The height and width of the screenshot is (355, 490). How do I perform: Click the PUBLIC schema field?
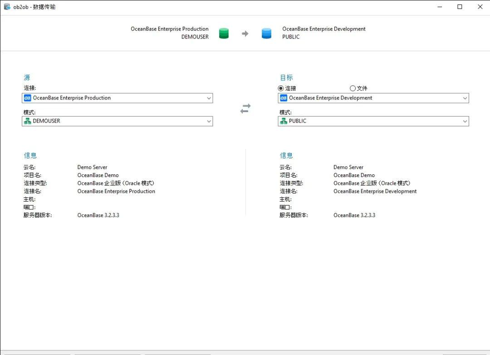[x=373, y=121]
